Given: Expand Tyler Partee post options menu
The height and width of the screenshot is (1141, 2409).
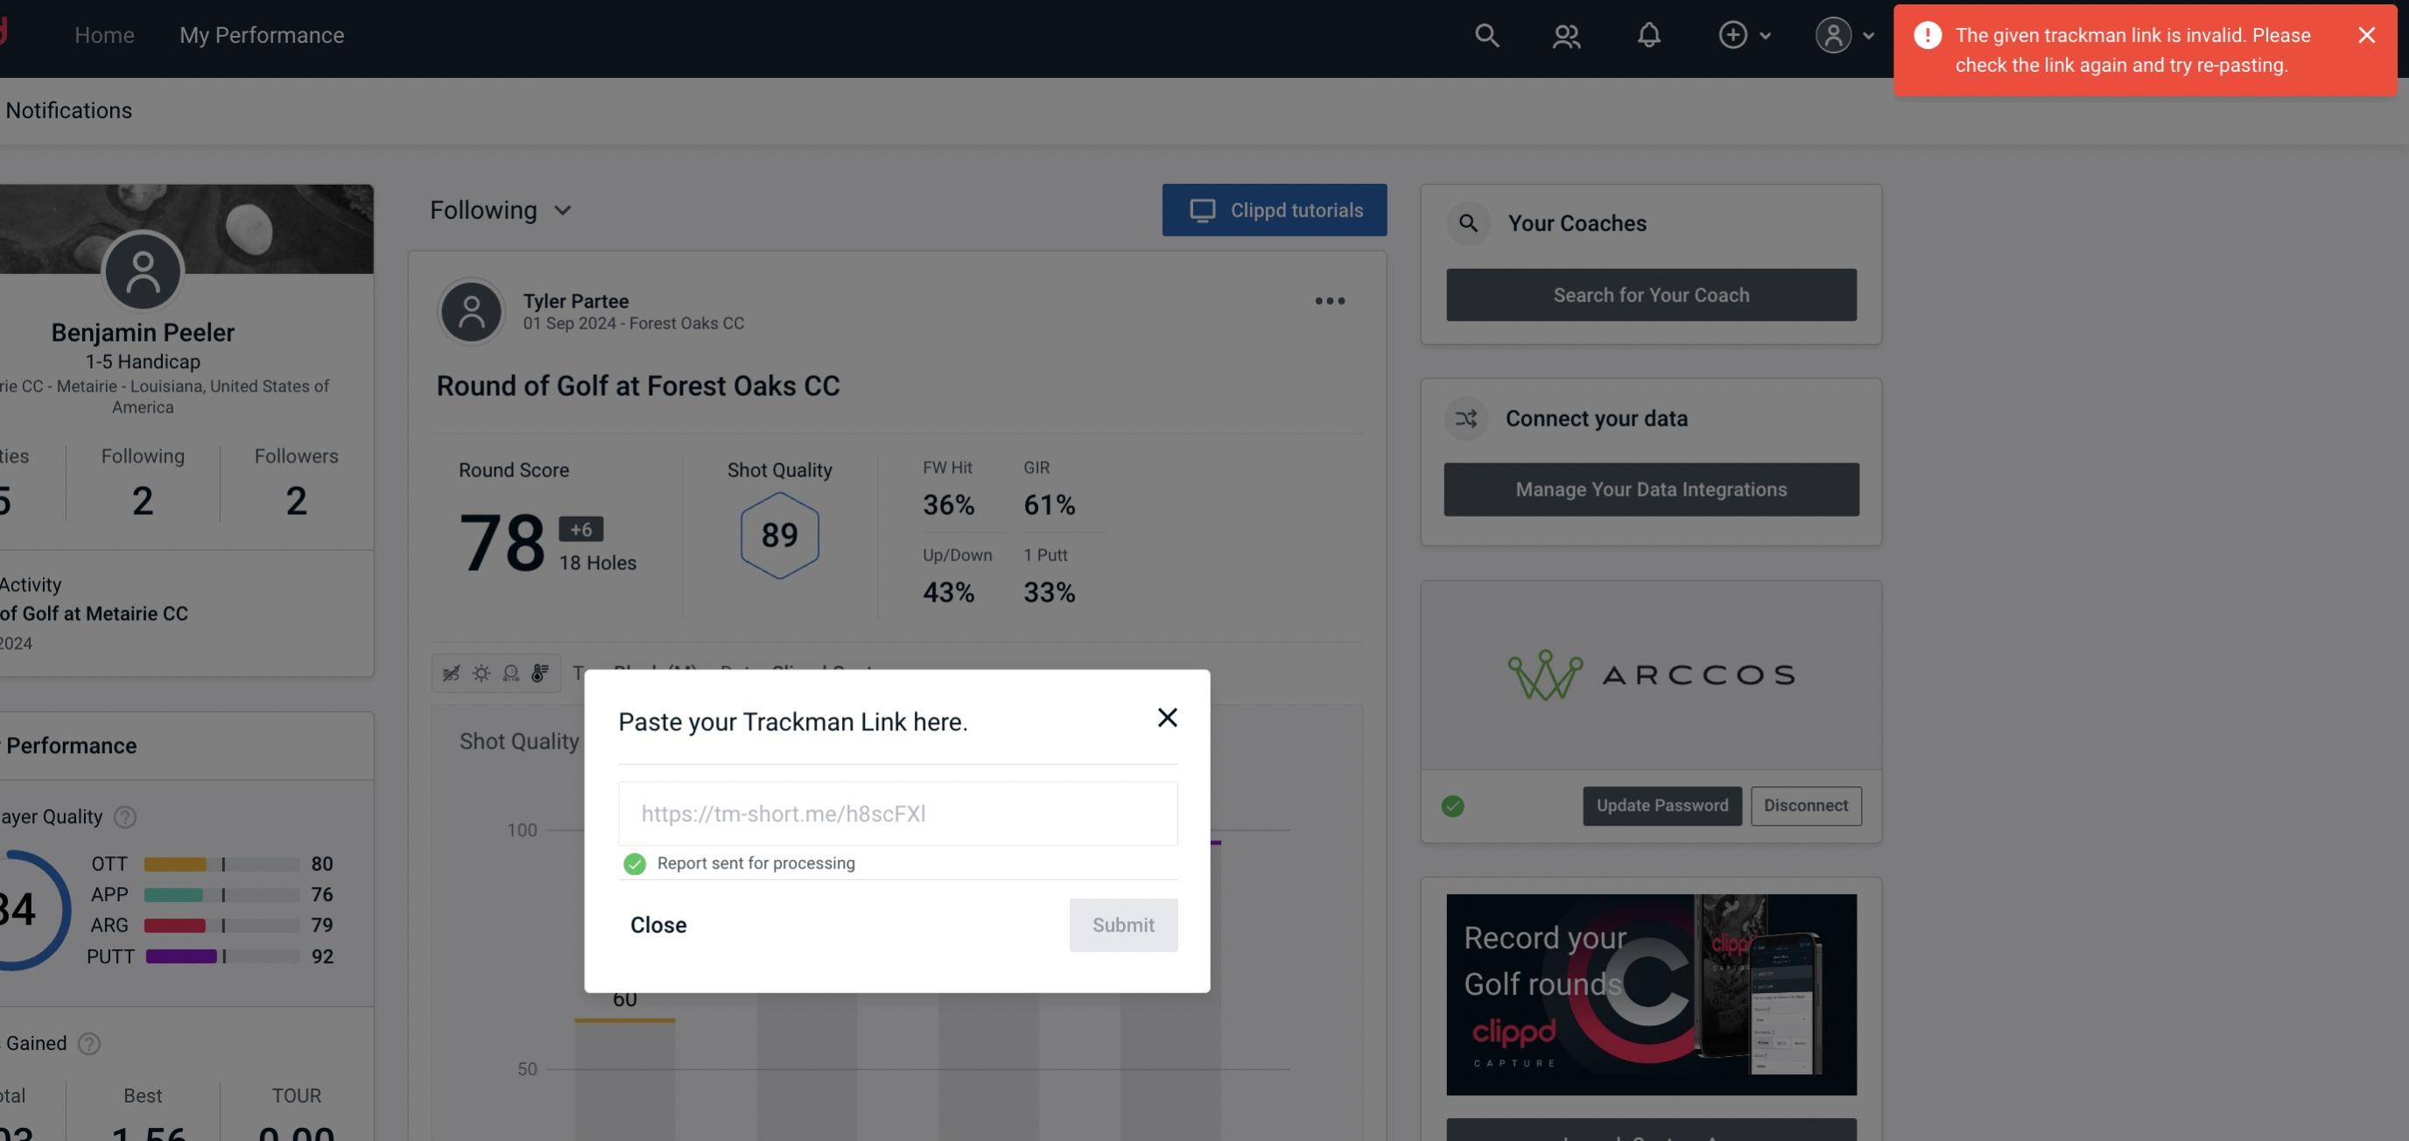Looking at the screenshot, I should coord(1331,301).
